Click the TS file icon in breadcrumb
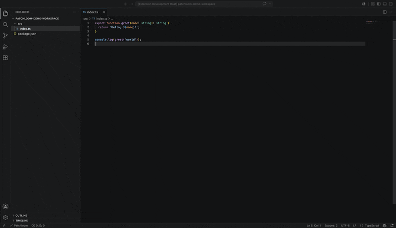This screenshot has width=396, height=228. tap(94, 19)
